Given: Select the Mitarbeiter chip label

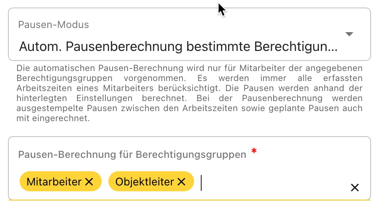Looking at the screenshot, I should pos(54,182).
